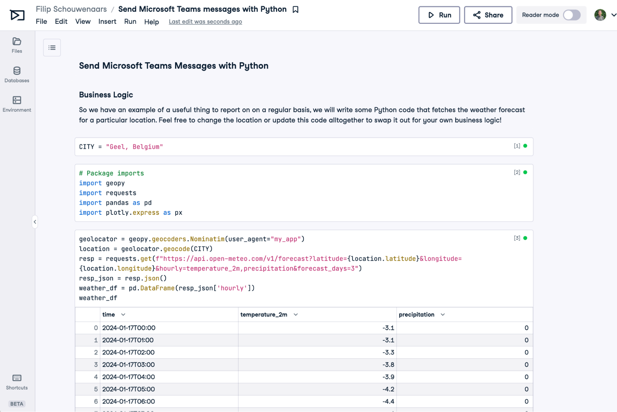Collapse the left sidebar

pos(35,222)
